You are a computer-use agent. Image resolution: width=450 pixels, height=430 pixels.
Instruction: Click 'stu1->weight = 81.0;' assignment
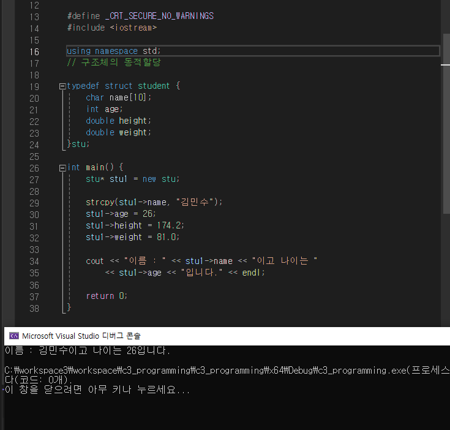click(133, 238)
